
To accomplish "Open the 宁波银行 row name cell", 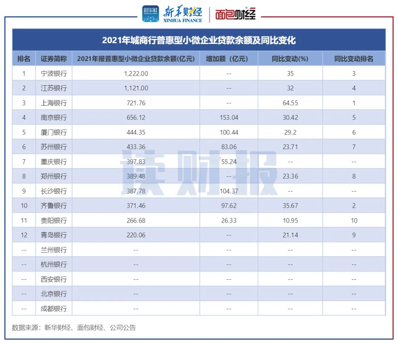I will [x=54, y=73].
